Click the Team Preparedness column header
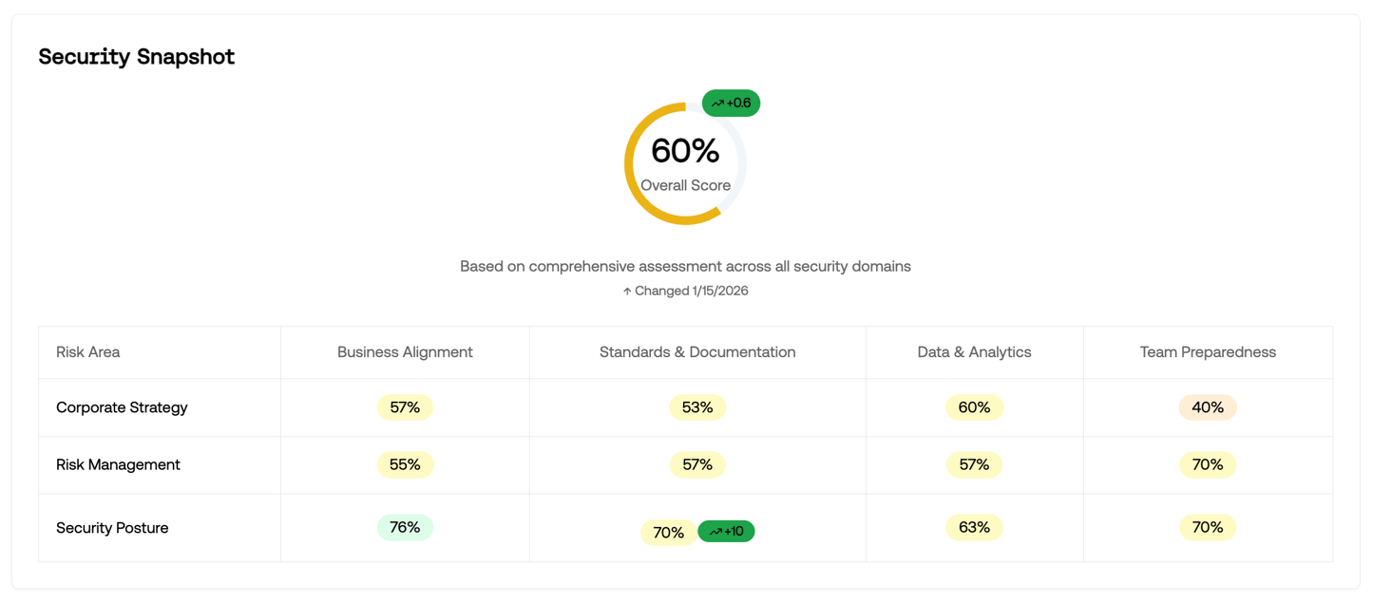The width and height of the screenshot is (1373, 603). point(1208,352)
